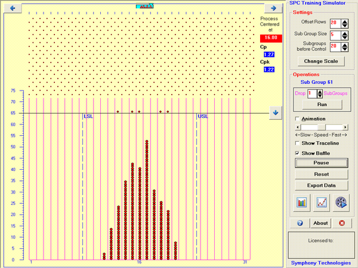Click the Export Data button

point(321,185)
